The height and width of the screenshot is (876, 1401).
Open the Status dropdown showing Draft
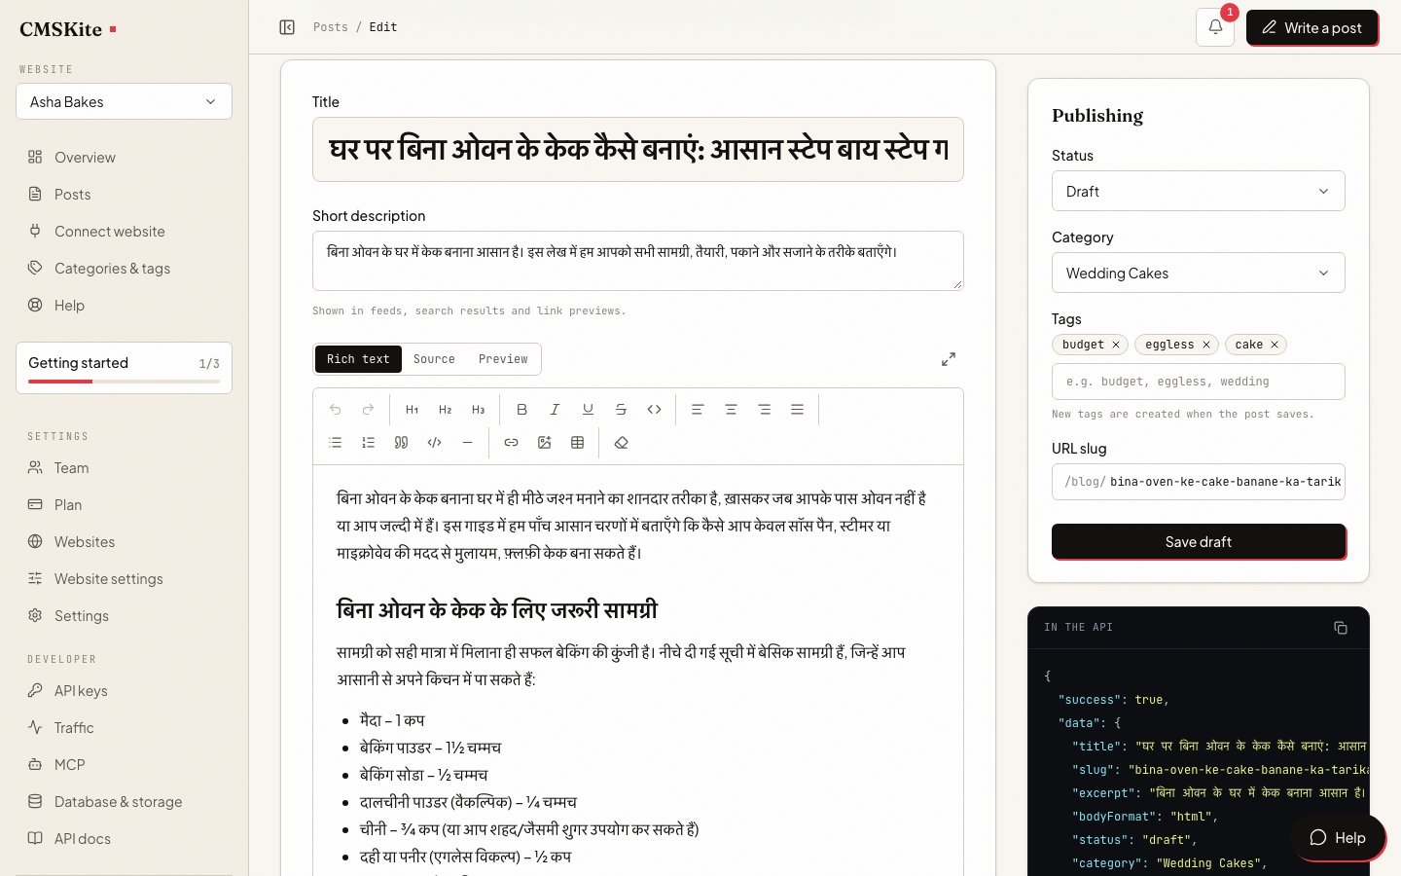1199,191
